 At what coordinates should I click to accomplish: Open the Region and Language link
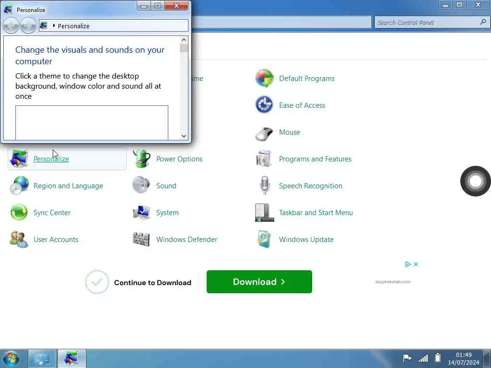pos(68,186)
